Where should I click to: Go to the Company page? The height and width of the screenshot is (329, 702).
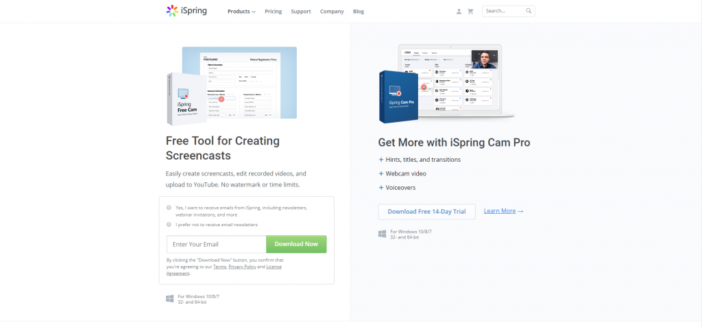click(332, 12)
